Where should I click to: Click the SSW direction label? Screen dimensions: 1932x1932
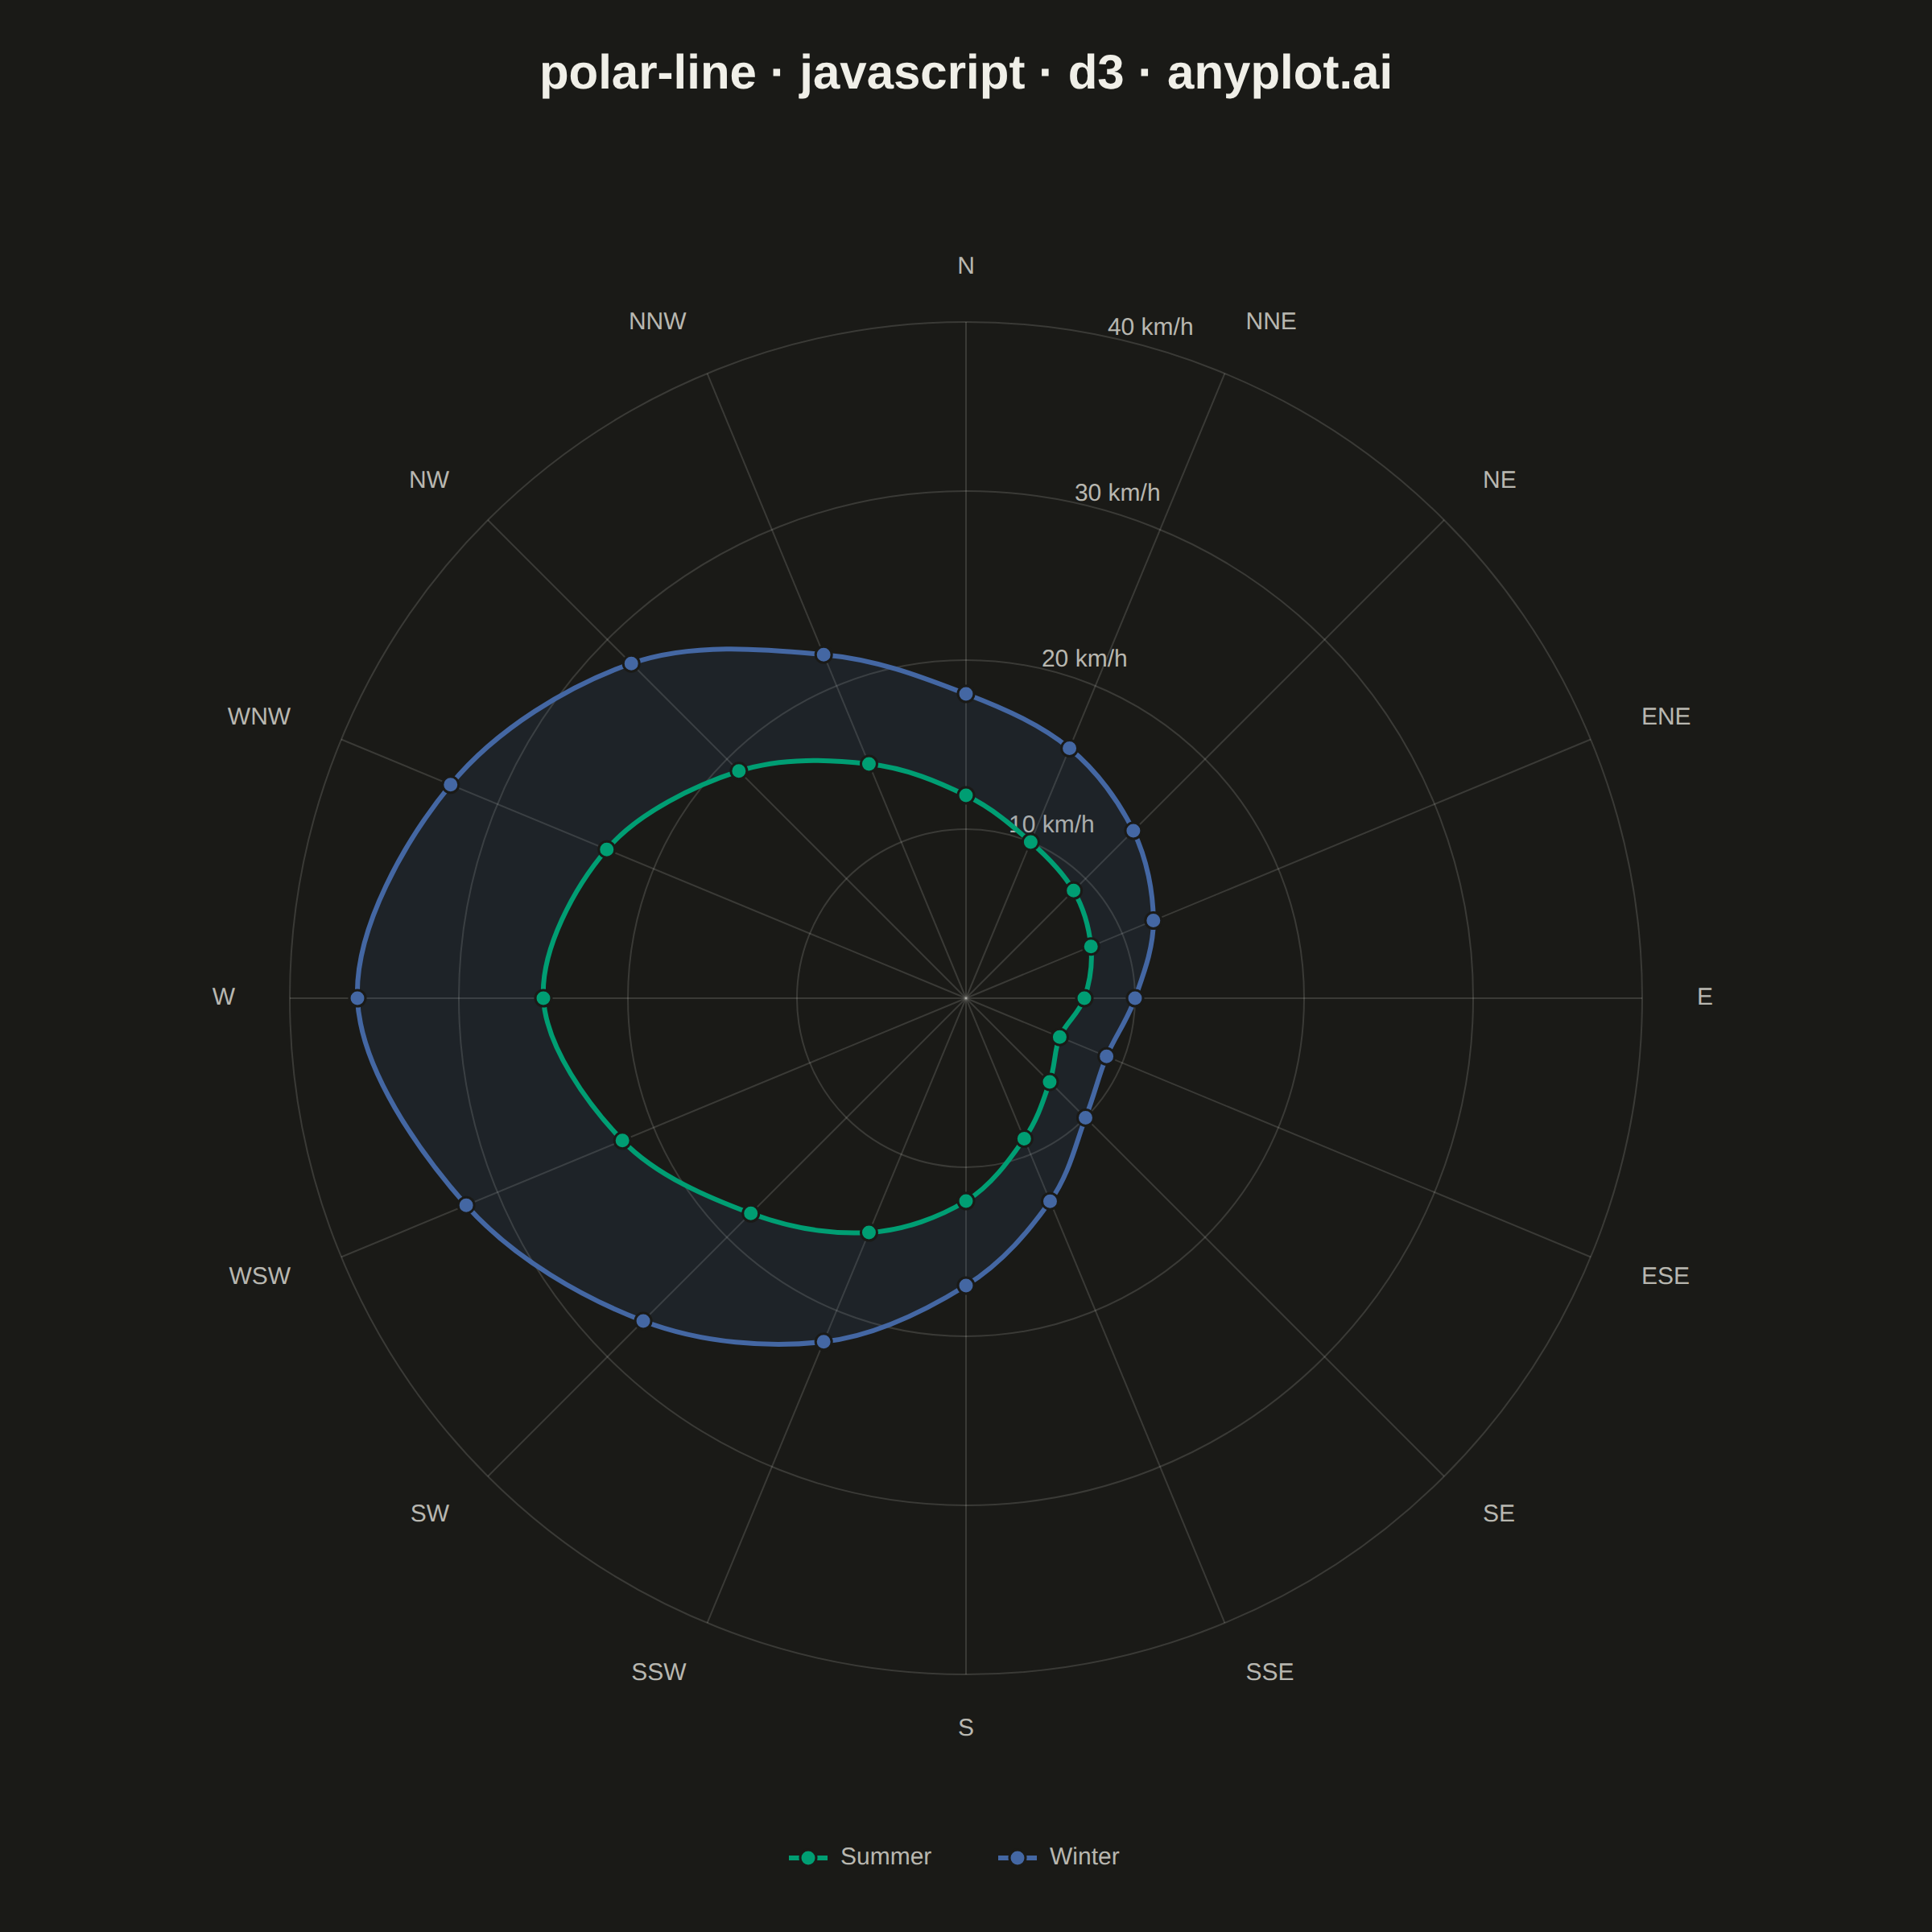(x=659, y=1672)
